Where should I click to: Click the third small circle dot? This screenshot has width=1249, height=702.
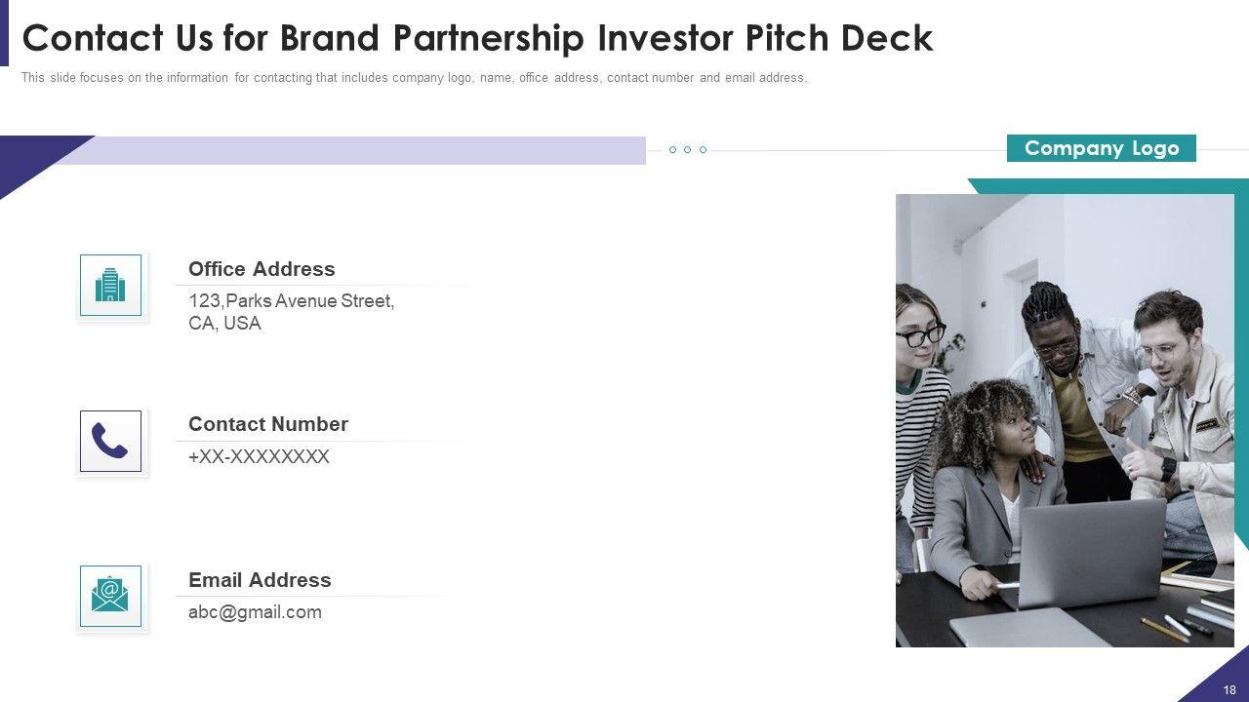pyautogui.click(x=703, y=150)
